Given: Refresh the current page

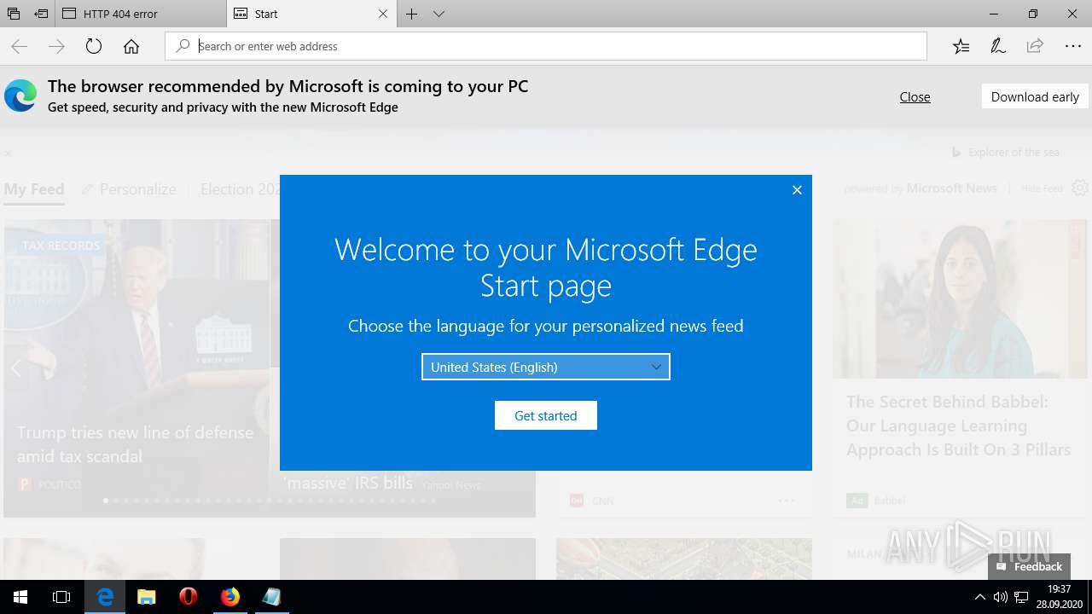Looking at the screenshot, I should click(94, 46).
